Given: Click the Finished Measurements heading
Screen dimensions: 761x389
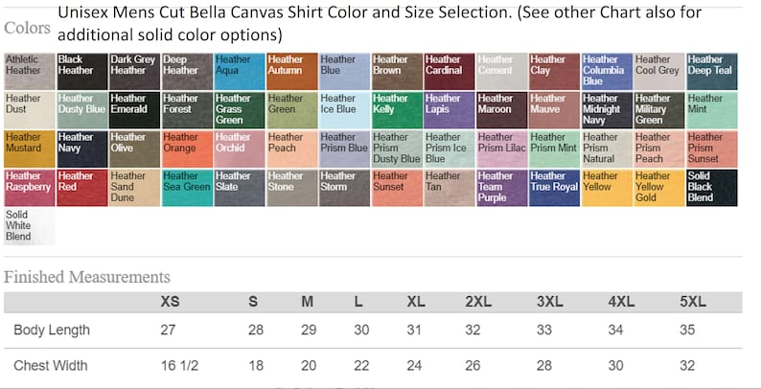Looking at the screenshot, I should [87, 277].
